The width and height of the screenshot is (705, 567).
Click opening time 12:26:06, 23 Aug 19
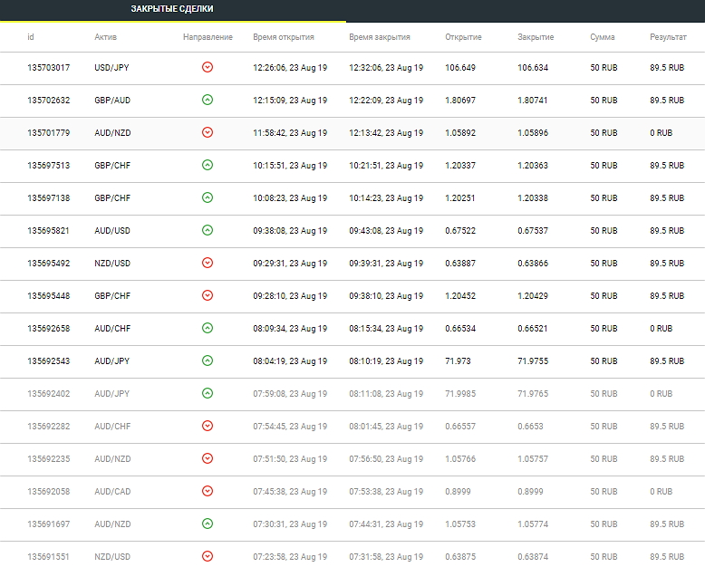tap(290, 68)
